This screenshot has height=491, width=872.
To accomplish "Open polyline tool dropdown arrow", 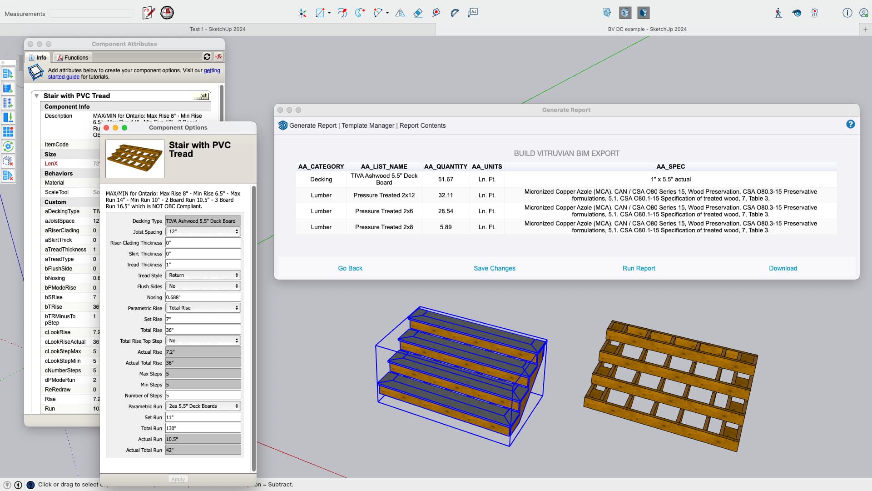I will [x=387, y=13].
